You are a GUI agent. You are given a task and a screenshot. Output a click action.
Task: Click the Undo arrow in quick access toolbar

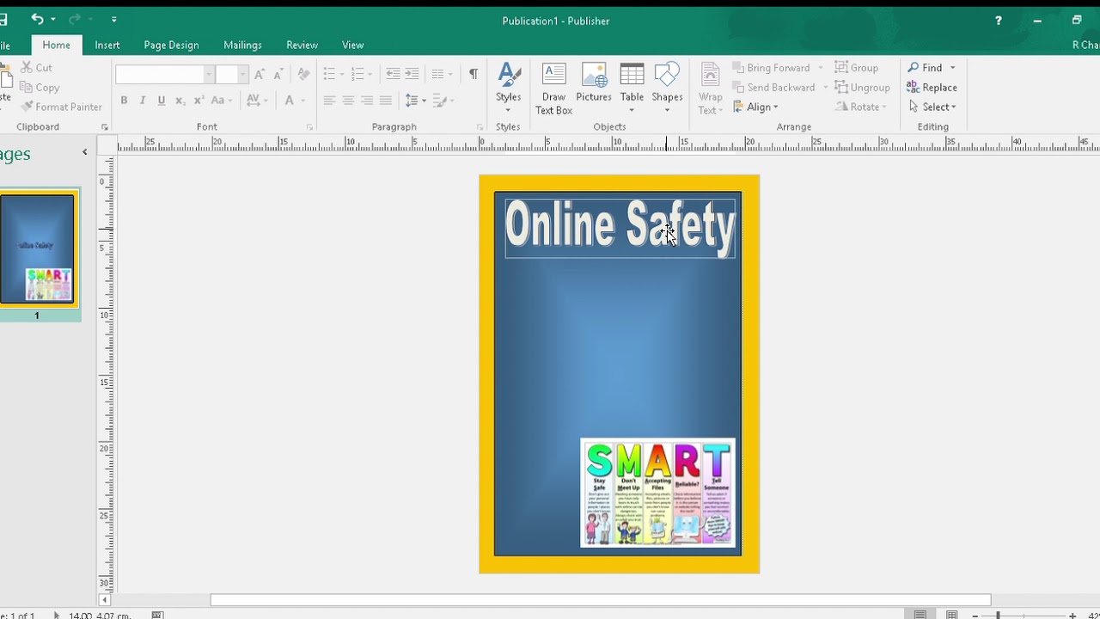click(x=37, y=18)
